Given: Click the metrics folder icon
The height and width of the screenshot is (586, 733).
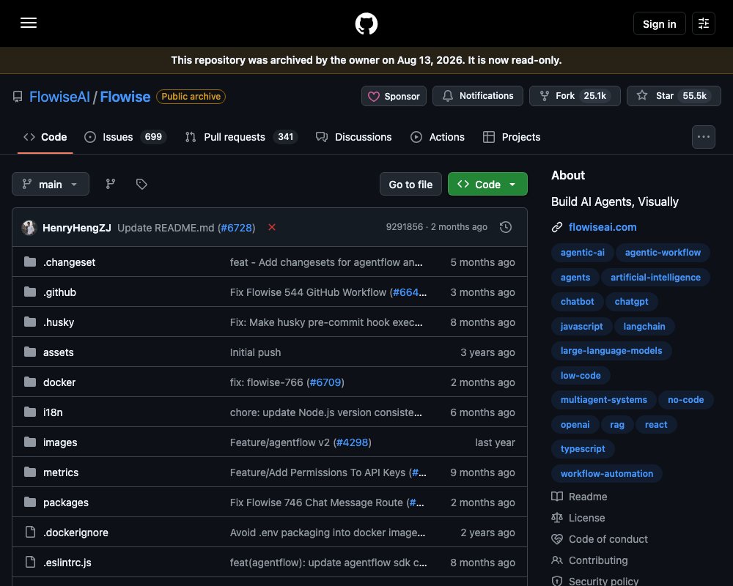Looking at the screenshot, I should 30,472.
